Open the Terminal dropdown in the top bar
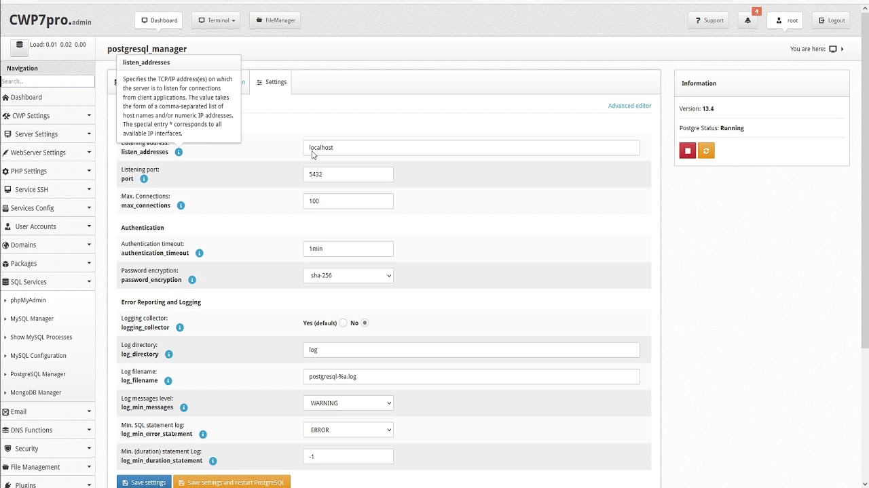Image resolution: width=869 pixels, height=488 pixels. pos(217,20)
